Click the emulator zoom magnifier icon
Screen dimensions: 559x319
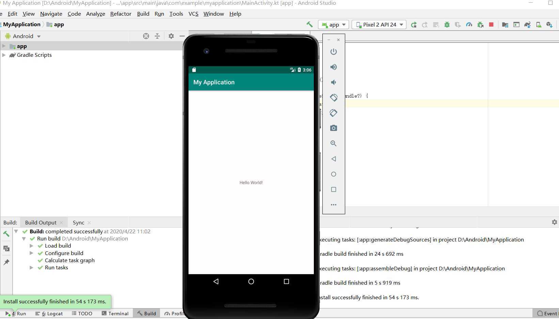click(334, 144)
